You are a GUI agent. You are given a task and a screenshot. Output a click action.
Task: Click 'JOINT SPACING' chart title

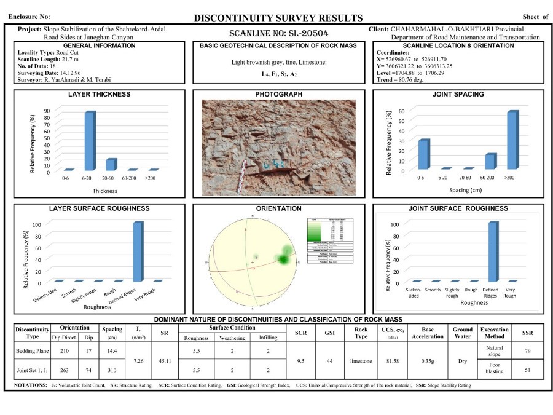pos(458,94)
